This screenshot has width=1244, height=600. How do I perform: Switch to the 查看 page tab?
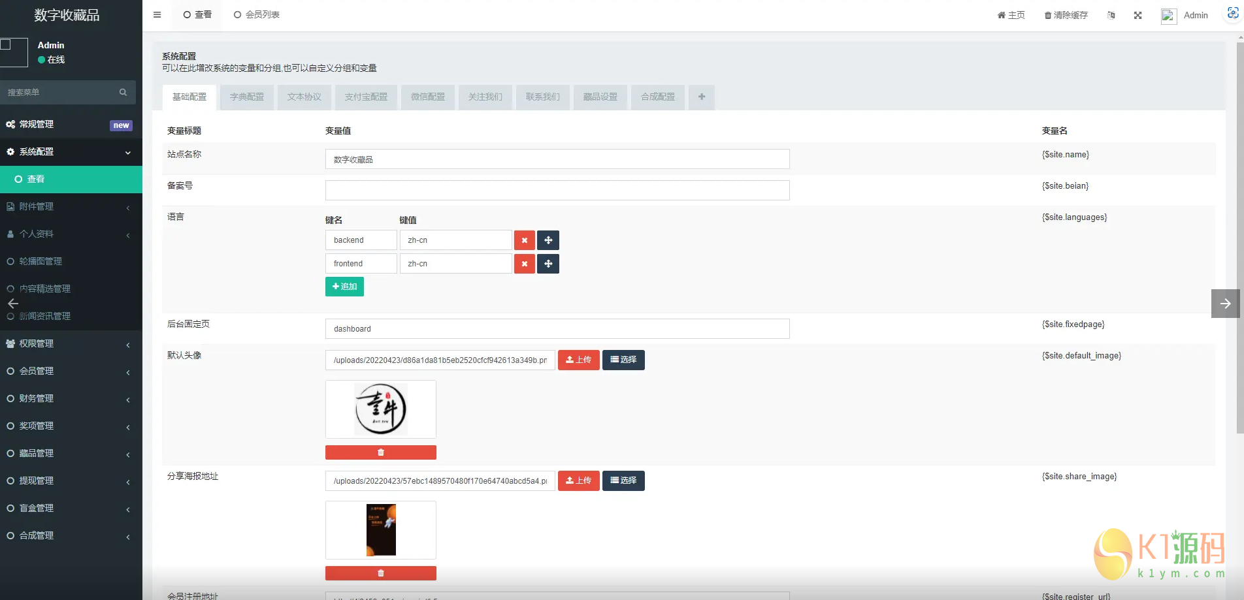(197, 15)
